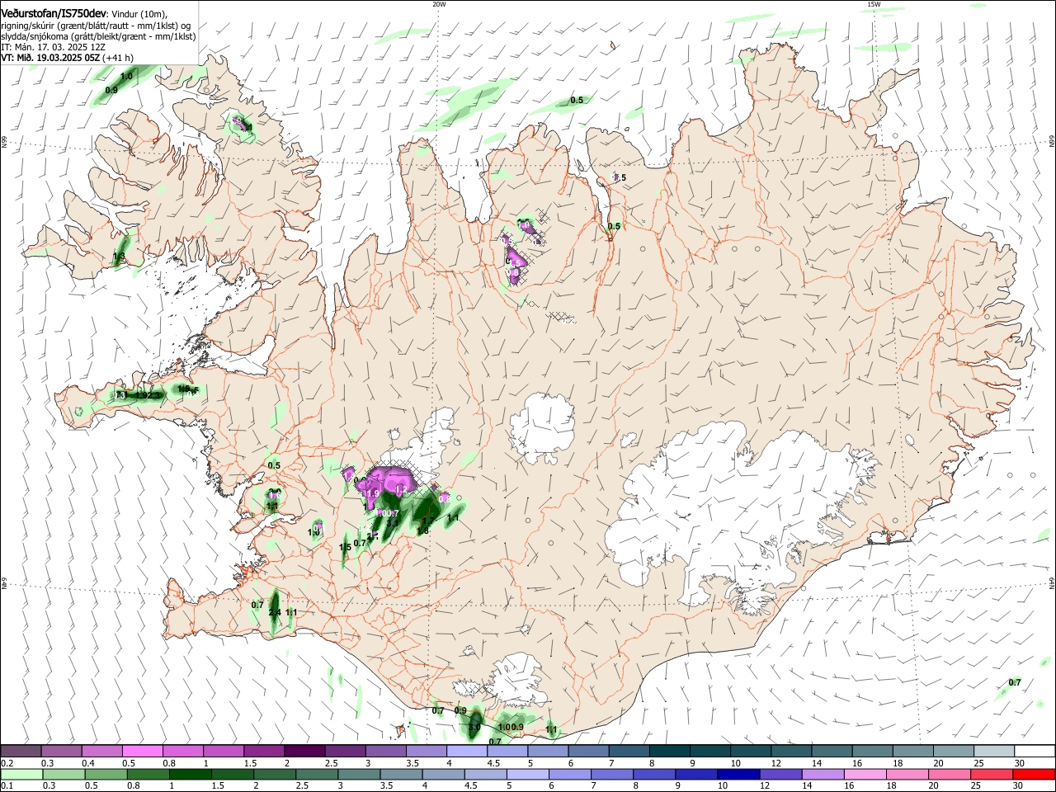The width and height of the screenshot is (1056, 792).
Task: Pick the 0.8 swatch in the snow legend row
Action: coord(183,752)
